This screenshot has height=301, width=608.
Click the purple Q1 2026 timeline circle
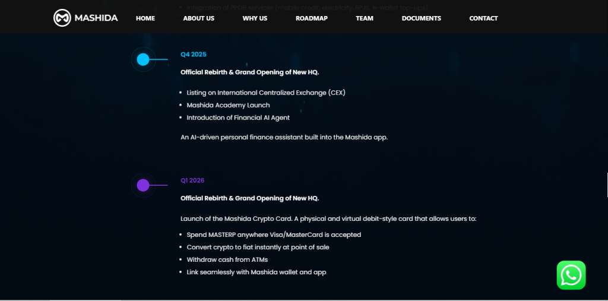(x=143, y=185)
